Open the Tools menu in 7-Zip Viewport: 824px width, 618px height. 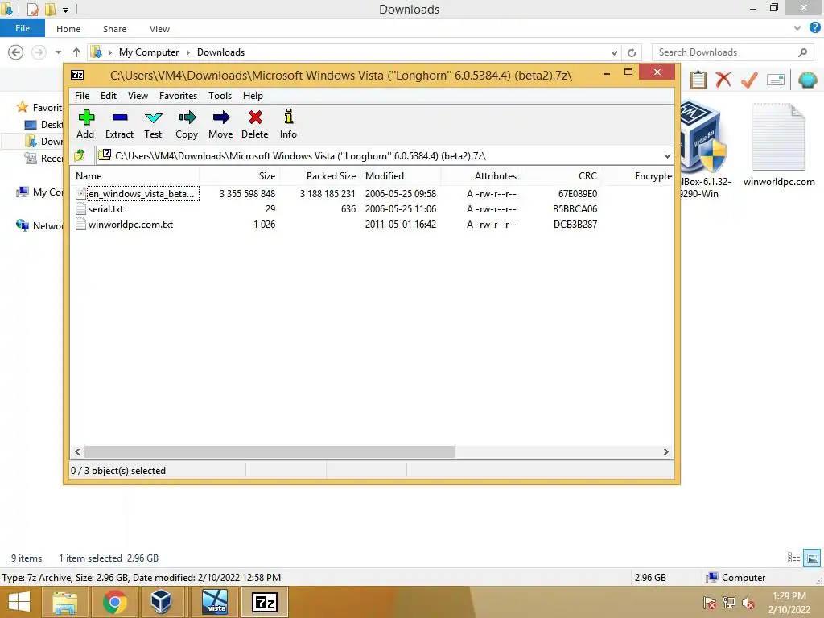tap(220, 96)
